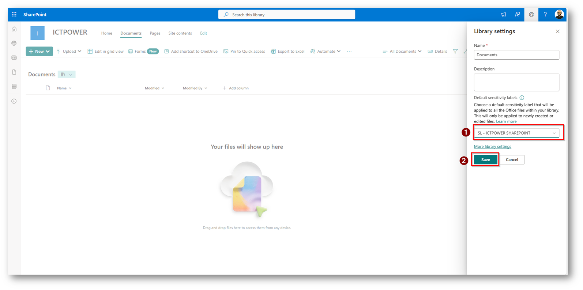Open the more commands ellipsis
Image resolution: width=583 pixels, height=290 pixels.
tap(349, 52)
